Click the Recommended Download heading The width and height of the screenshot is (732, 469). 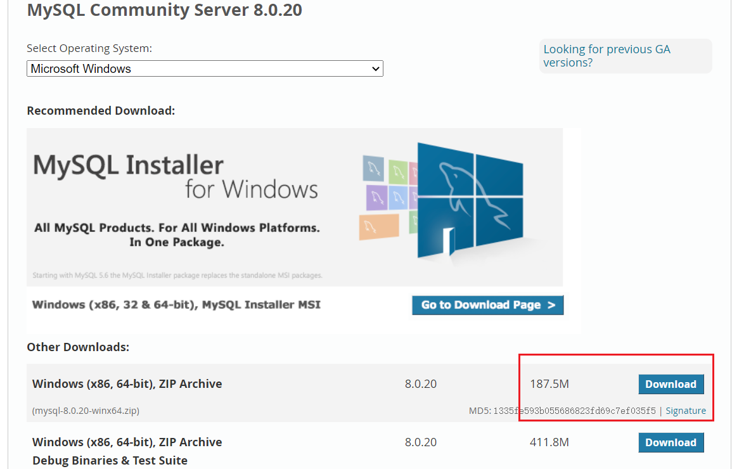(x=101, y=111)
